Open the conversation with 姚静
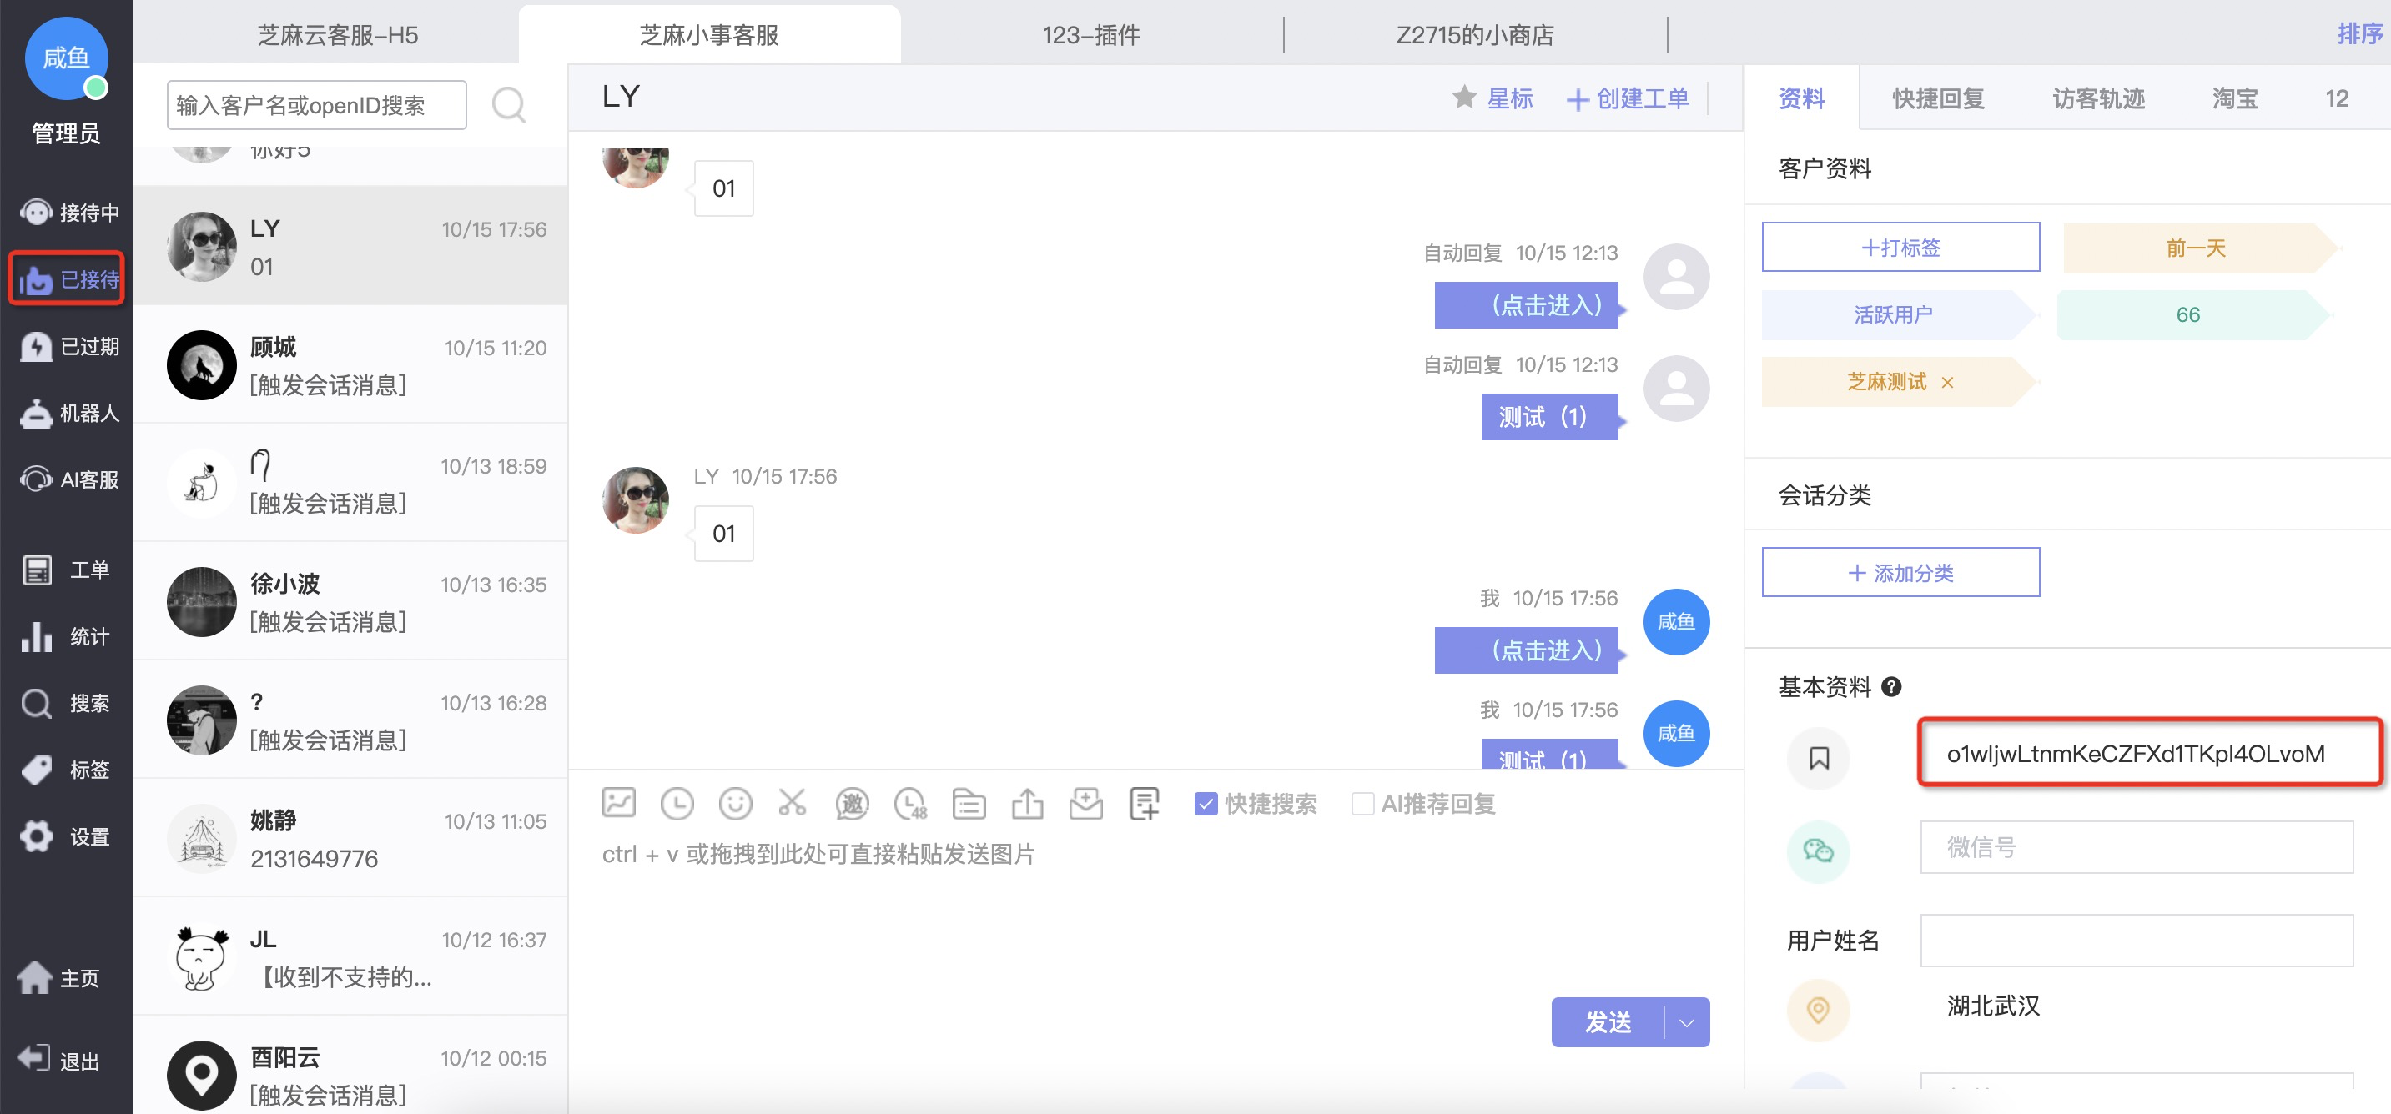Image resolution: width=2391 pixels, height=1114 pixels. (x=351, y=839)
